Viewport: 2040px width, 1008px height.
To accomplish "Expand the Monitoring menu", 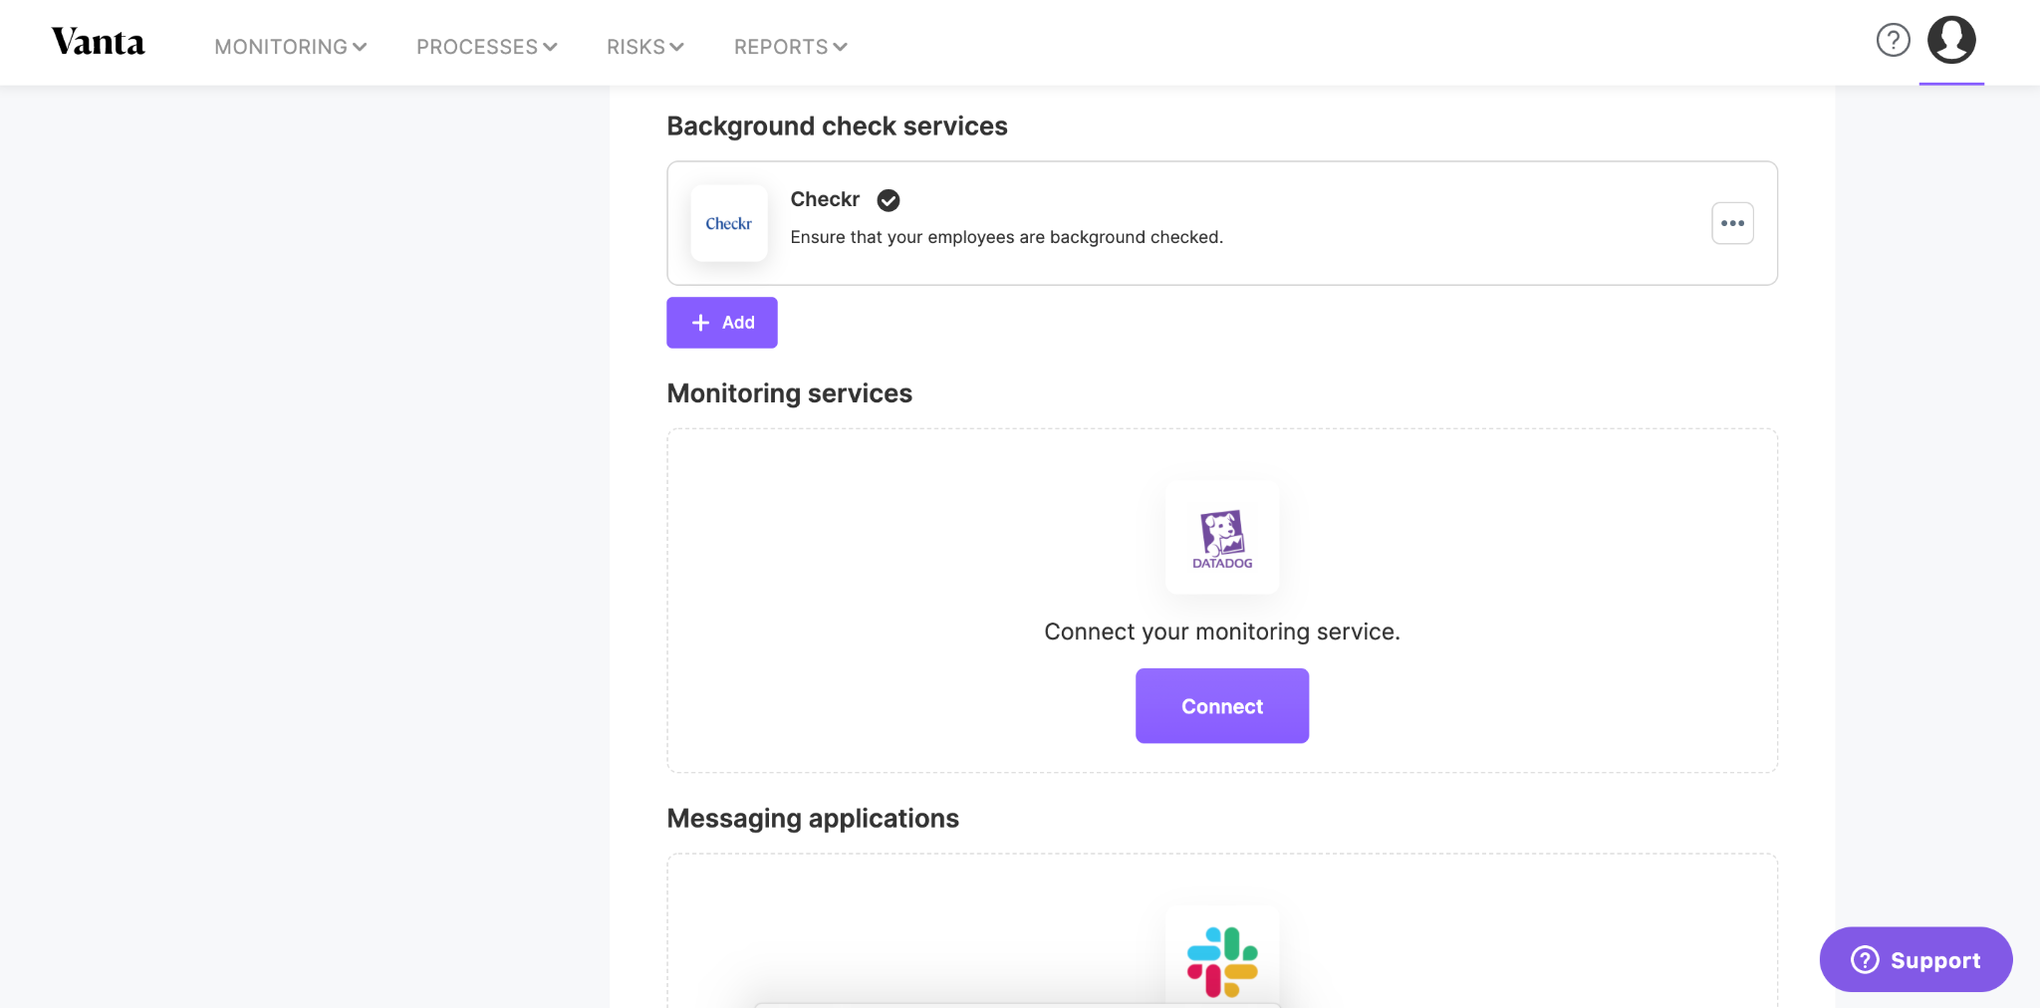I will (x=291, y=47).
